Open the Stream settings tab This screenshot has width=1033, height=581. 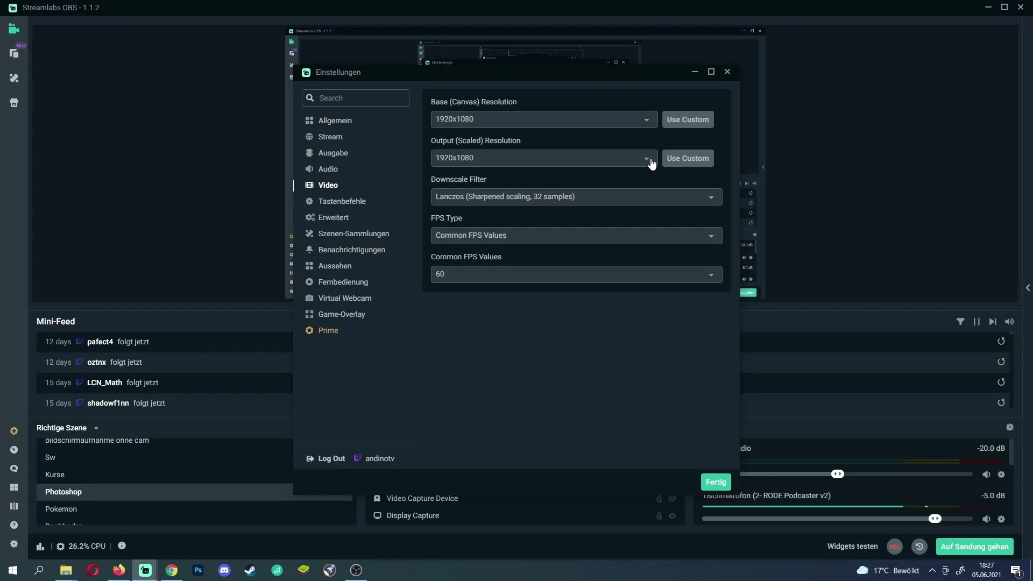point(330,137)
